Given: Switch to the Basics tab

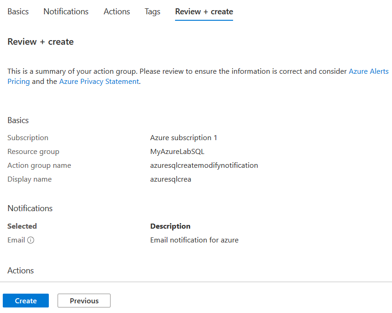Looking at the screenshot, I should [x=18, y=12].
